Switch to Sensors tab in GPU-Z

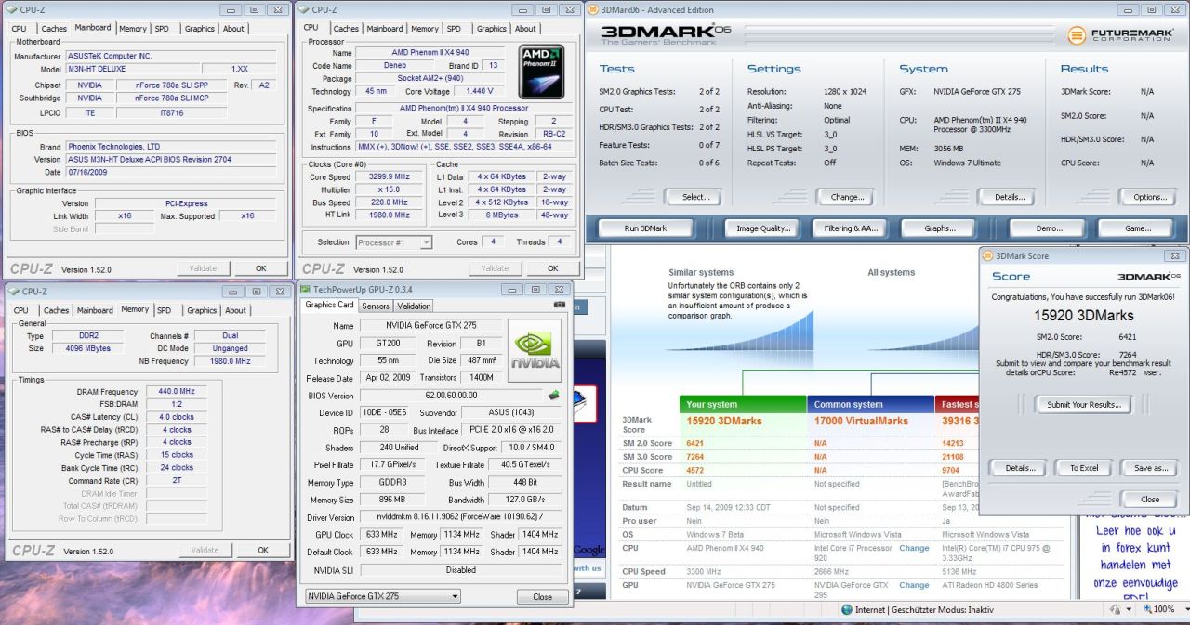[x=376, y=306]
